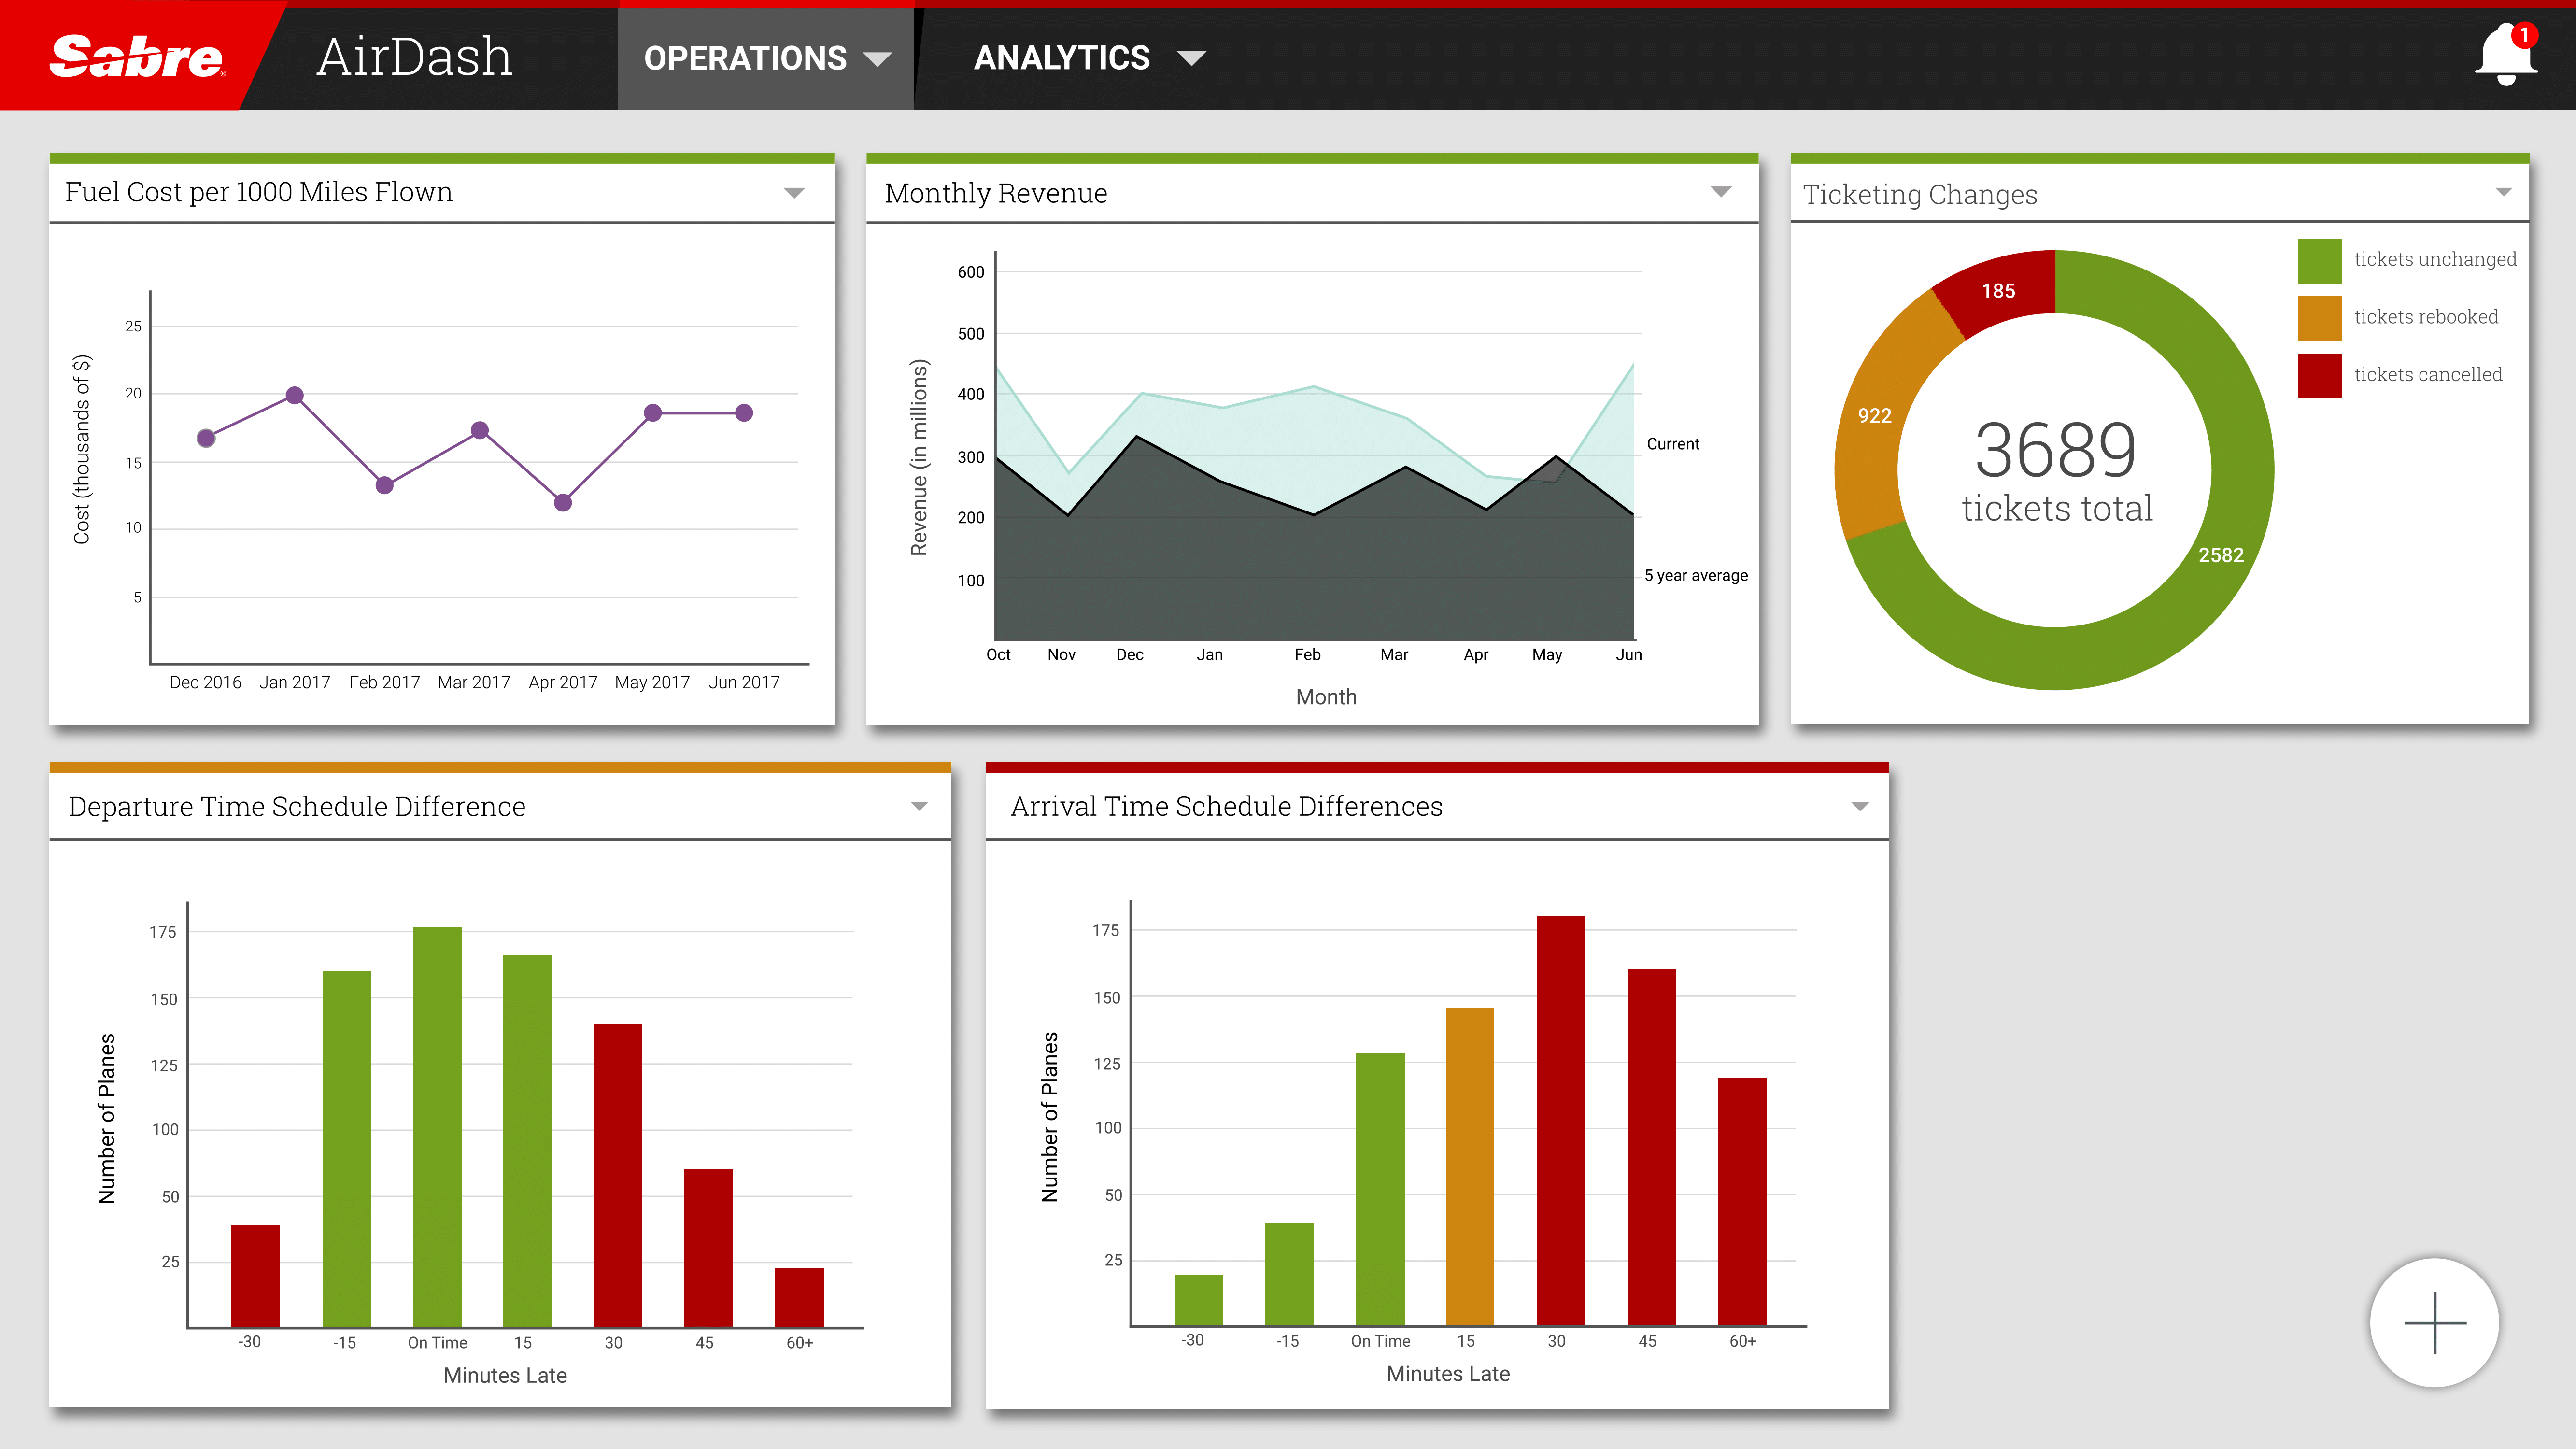
Task: Click the 'Ticketing Changes' panel title
Action: 1920,194
